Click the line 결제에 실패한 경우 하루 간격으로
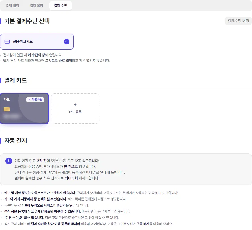This screenshot has height=230, width=252. pos(57,178)
